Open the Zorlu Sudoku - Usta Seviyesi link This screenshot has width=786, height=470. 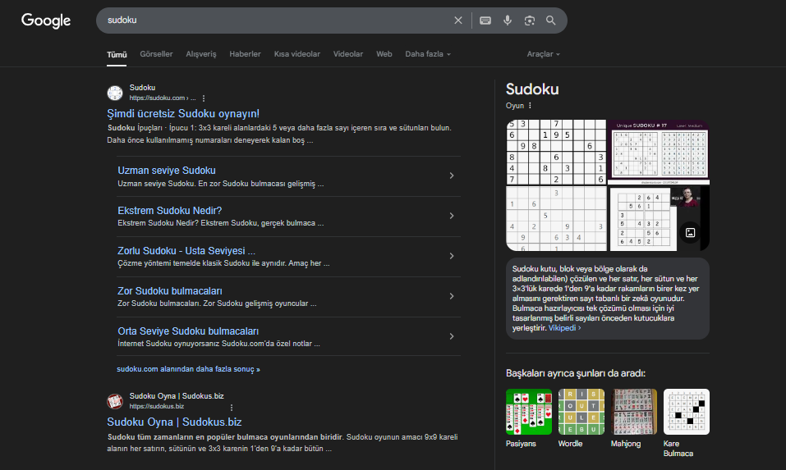(186, 251)
